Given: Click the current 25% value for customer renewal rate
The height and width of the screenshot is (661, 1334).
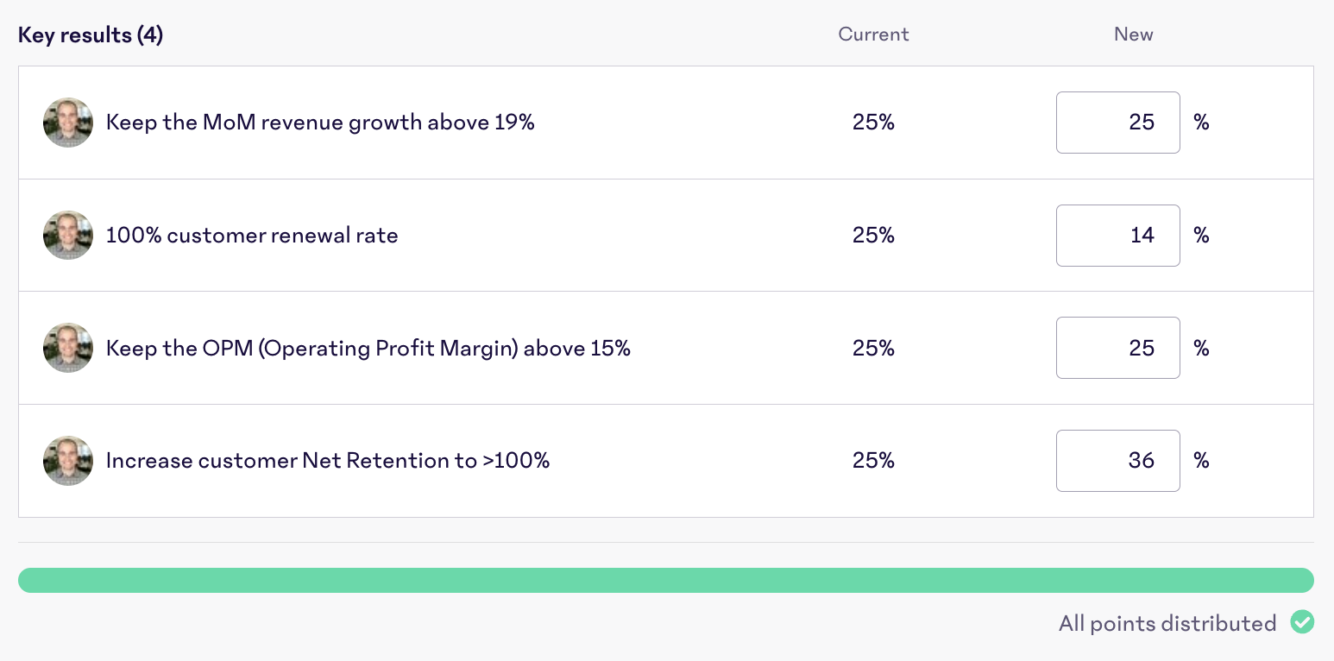Looking at the screenshot, I should tap(873, 236).
